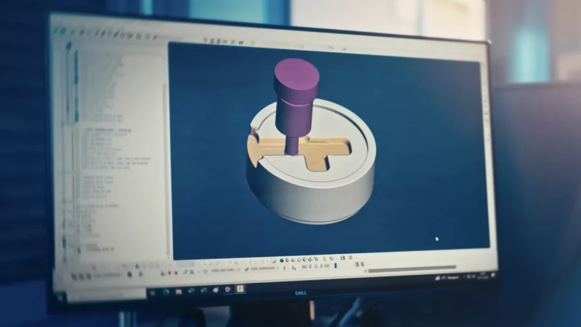Click the red icon at the left of the top viewport toolbar
581x327 pixels.
[x=206, y=41]
